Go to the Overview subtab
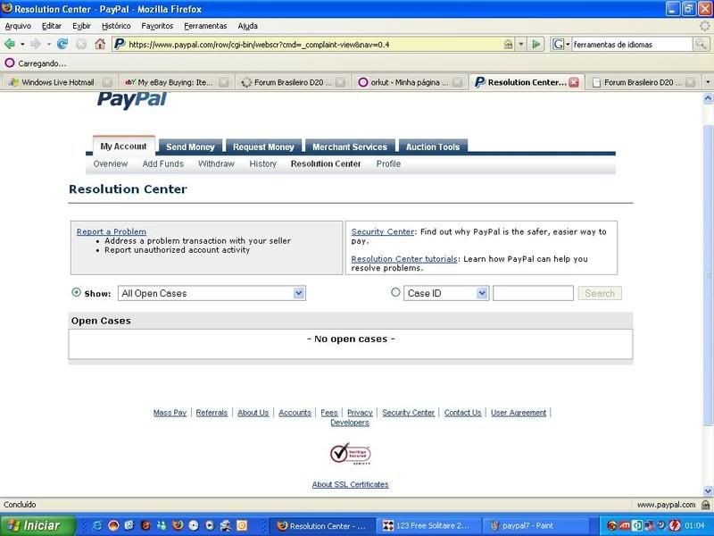714x536 pixels. [111, 163]
